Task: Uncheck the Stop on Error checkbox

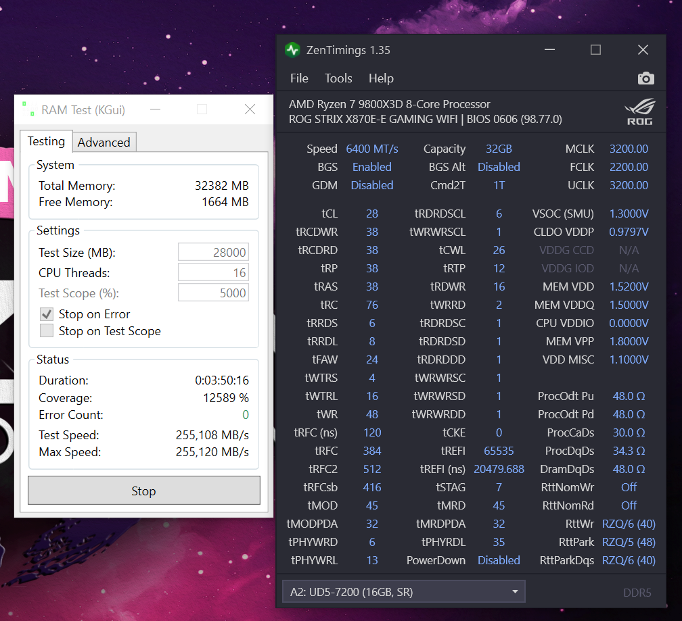Action: click(x=47, y=314)
